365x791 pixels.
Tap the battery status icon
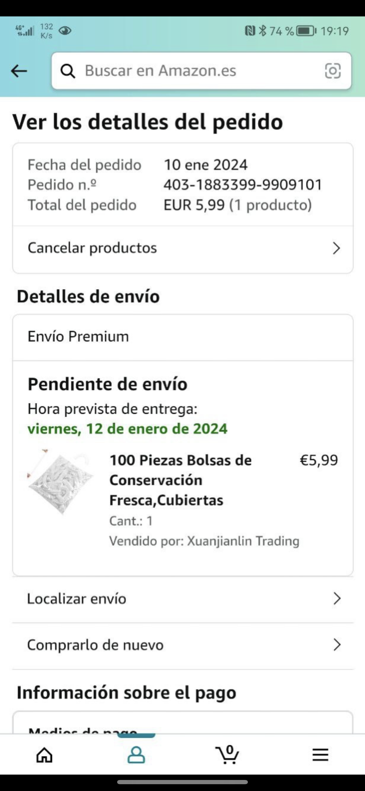(x=306, y=31)
